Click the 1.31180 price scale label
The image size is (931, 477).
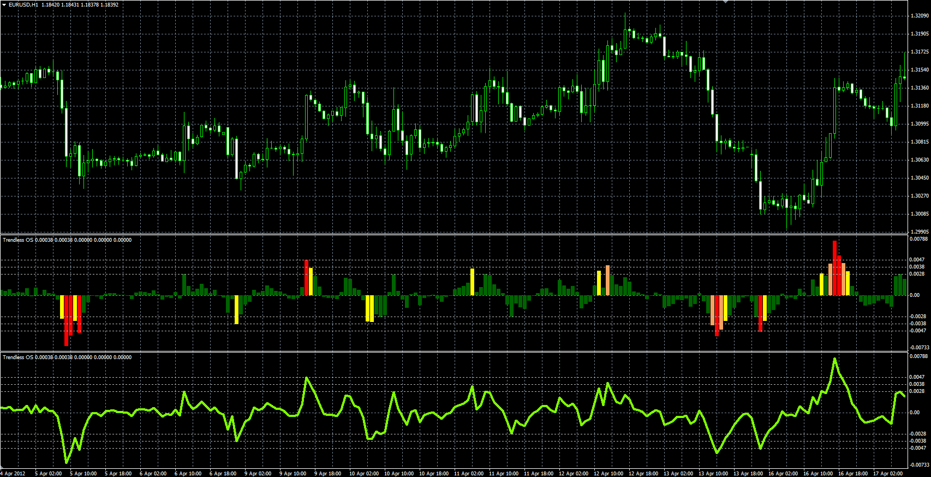[920, 106]
